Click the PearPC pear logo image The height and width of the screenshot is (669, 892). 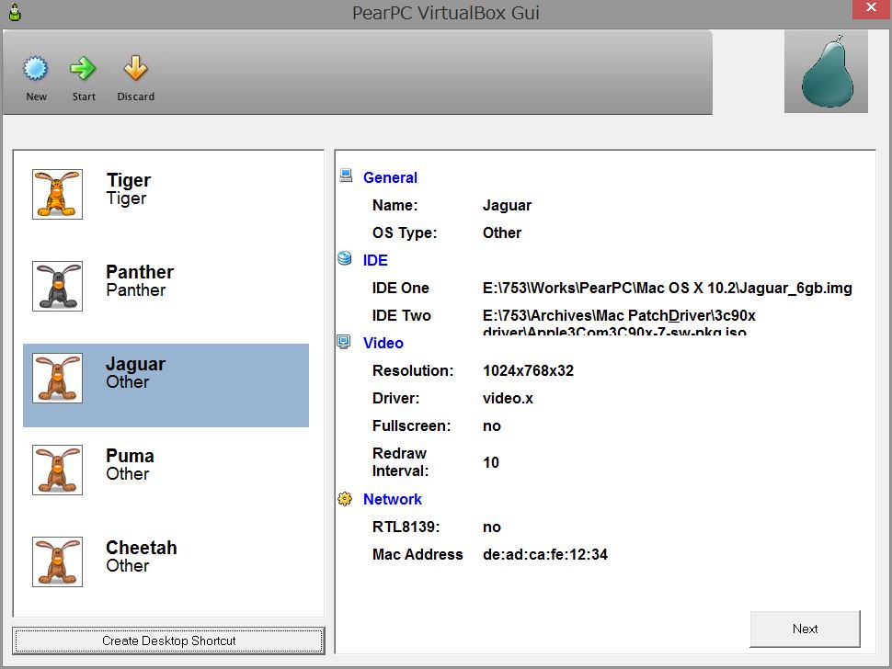tap(826, 71)
